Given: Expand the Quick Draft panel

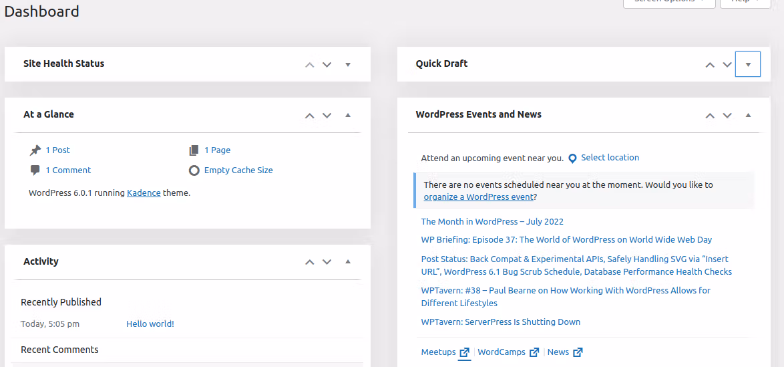Looking at the screenshot, I should 748,64.
